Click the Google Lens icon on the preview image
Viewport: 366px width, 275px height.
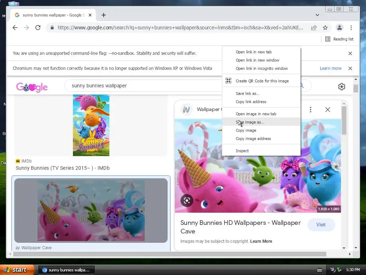187,201
